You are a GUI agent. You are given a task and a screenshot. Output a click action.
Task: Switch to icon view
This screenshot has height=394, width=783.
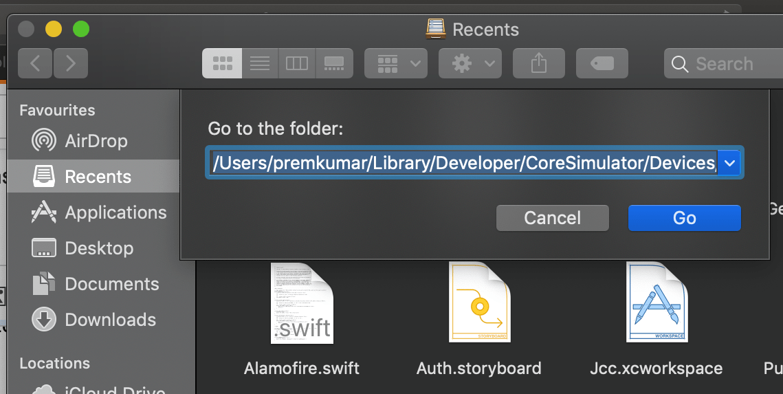point(222,63)
